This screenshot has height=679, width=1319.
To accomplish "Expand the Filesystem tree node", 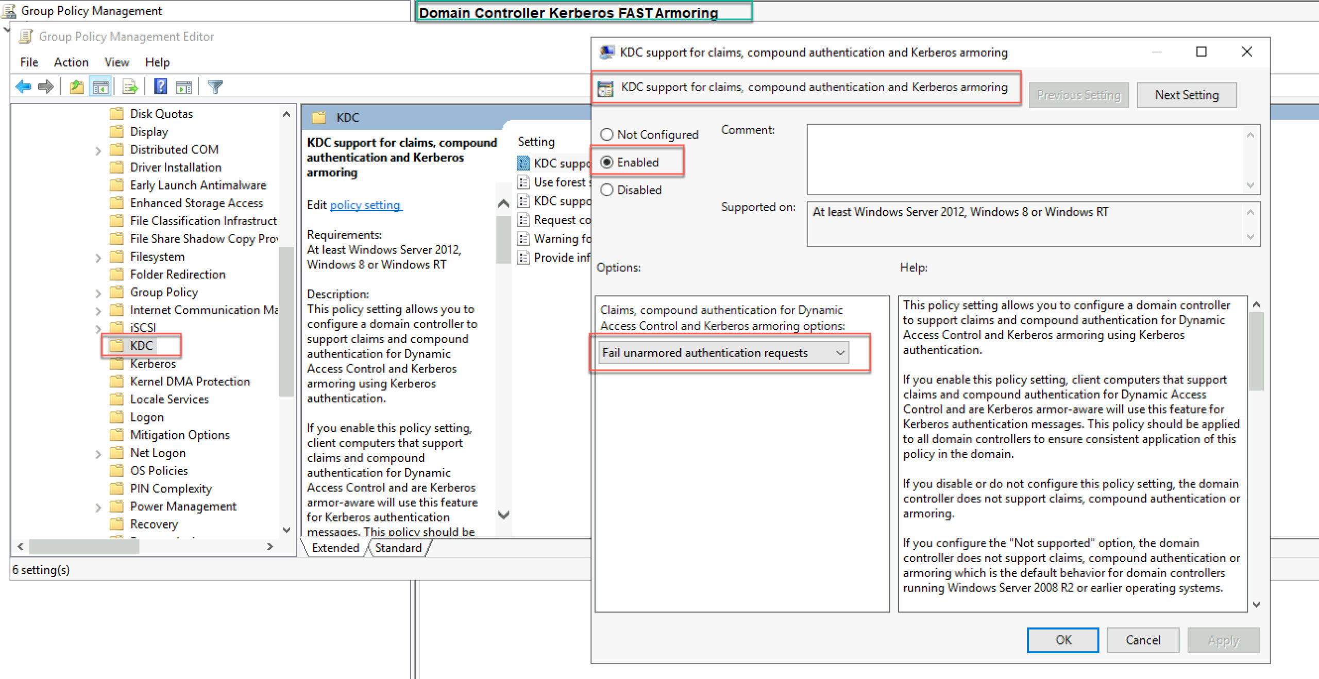I will 98,258.
